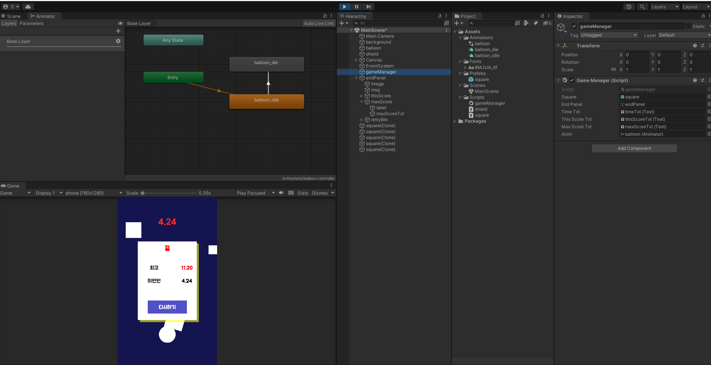Image resolution: width=711 pixels, height=365 pixels.
Task: Toggle the Static checkbox in Inspector
Action: click(688, 26)
